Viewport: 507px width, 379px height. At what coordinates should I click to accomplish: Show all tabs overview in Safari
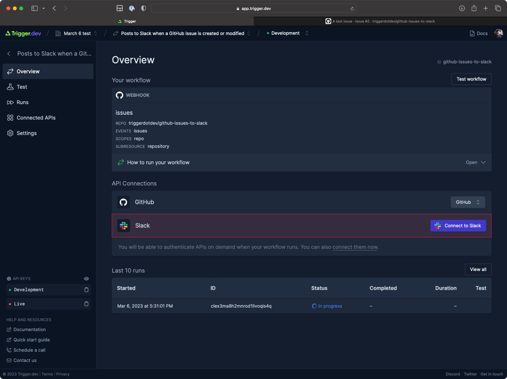pos(498,8)
